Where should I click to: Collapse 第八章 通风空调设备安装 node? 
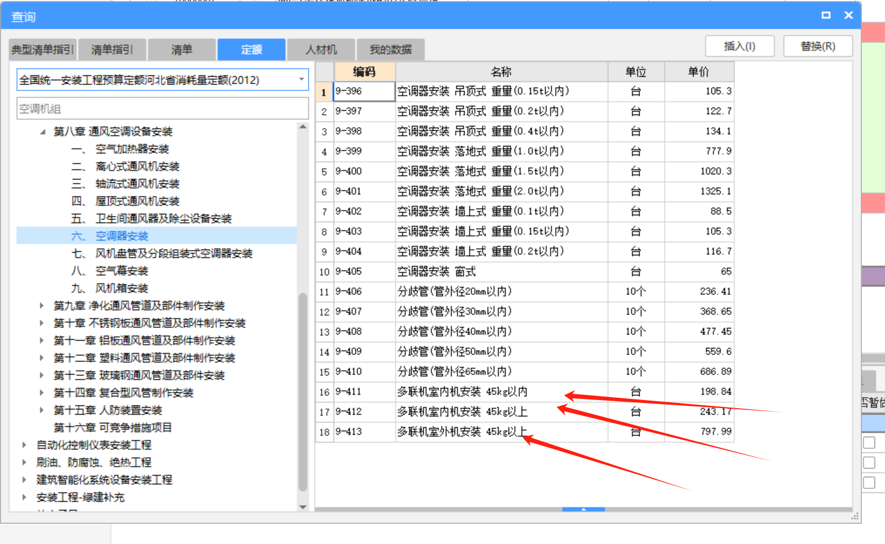42,132
